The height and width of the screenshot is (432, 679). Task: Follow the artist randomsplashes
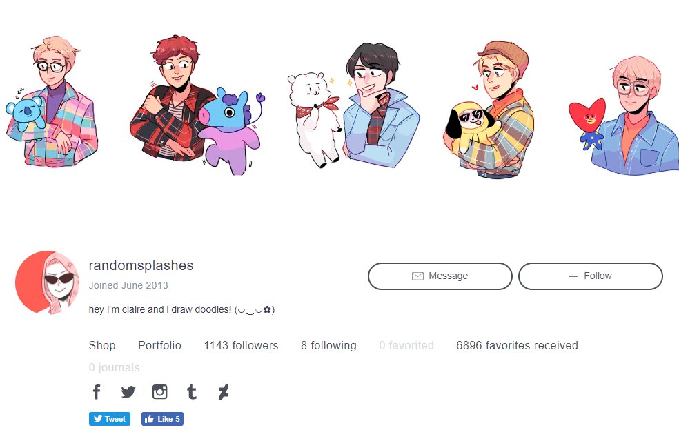tap(591, 276)
